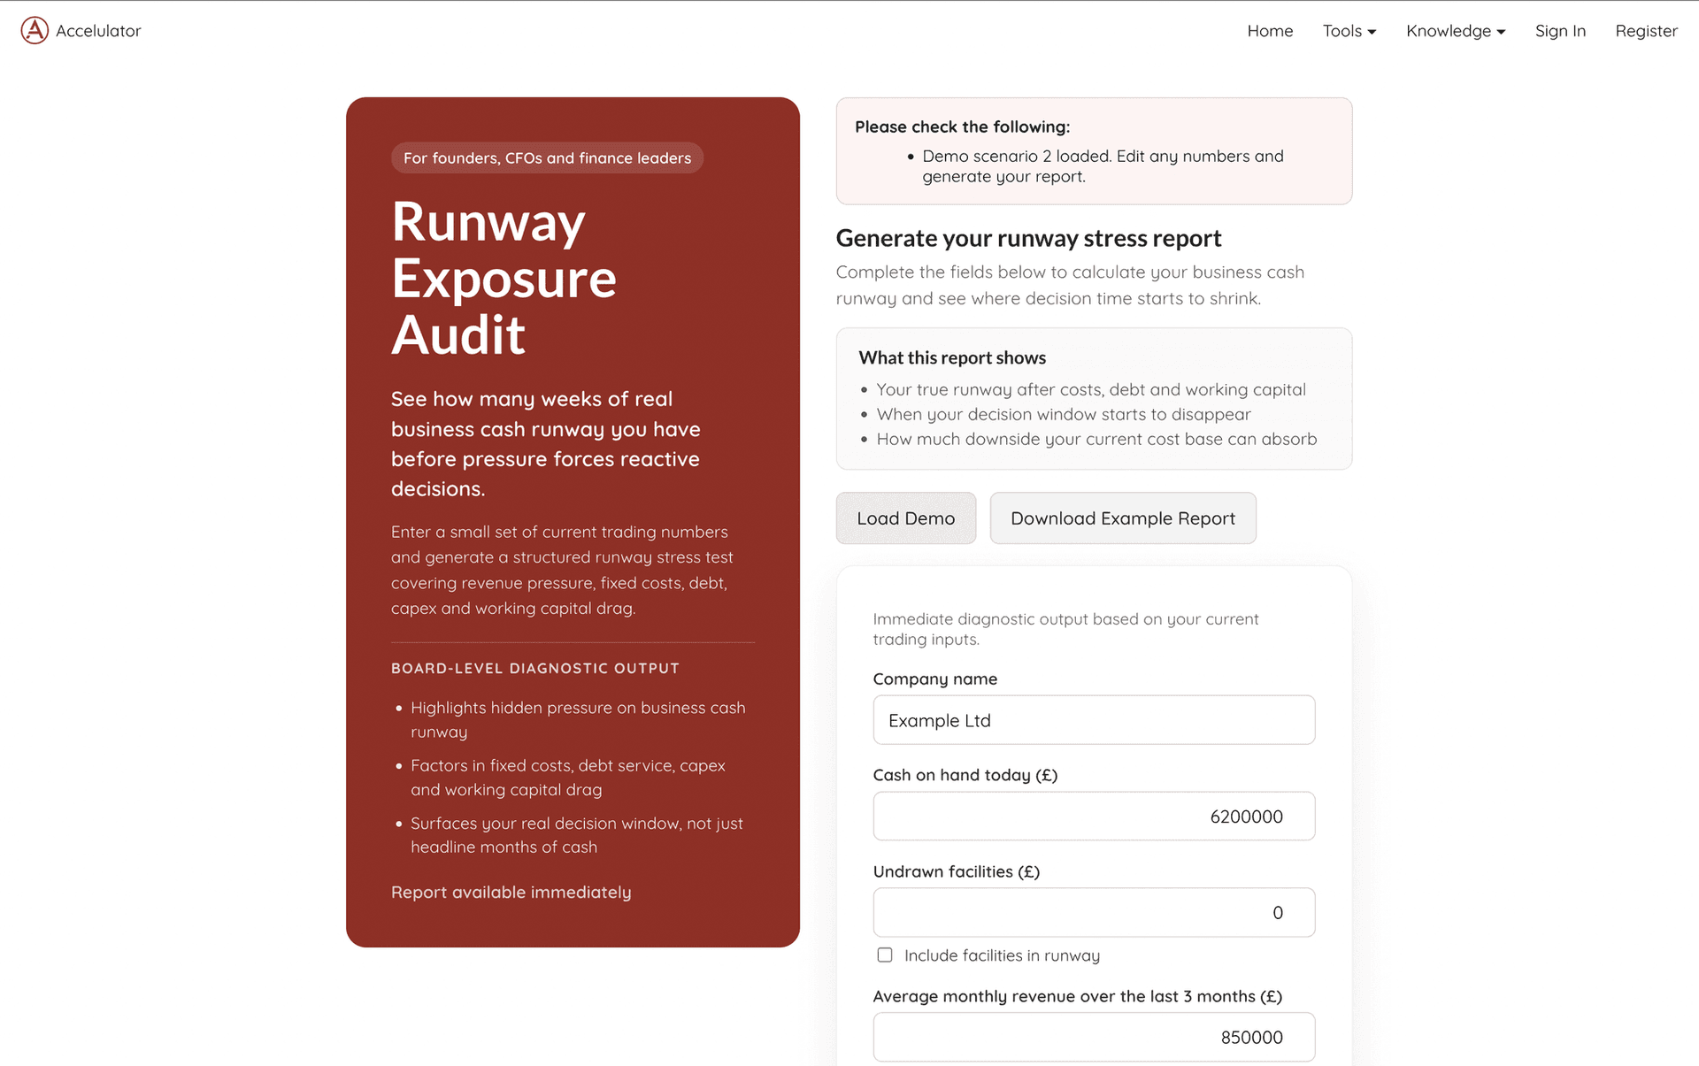Image resolution: width=1699 pixels, height=1066 pixels.
Task: Open the Sign In page
Action: tap(1560, 31)
